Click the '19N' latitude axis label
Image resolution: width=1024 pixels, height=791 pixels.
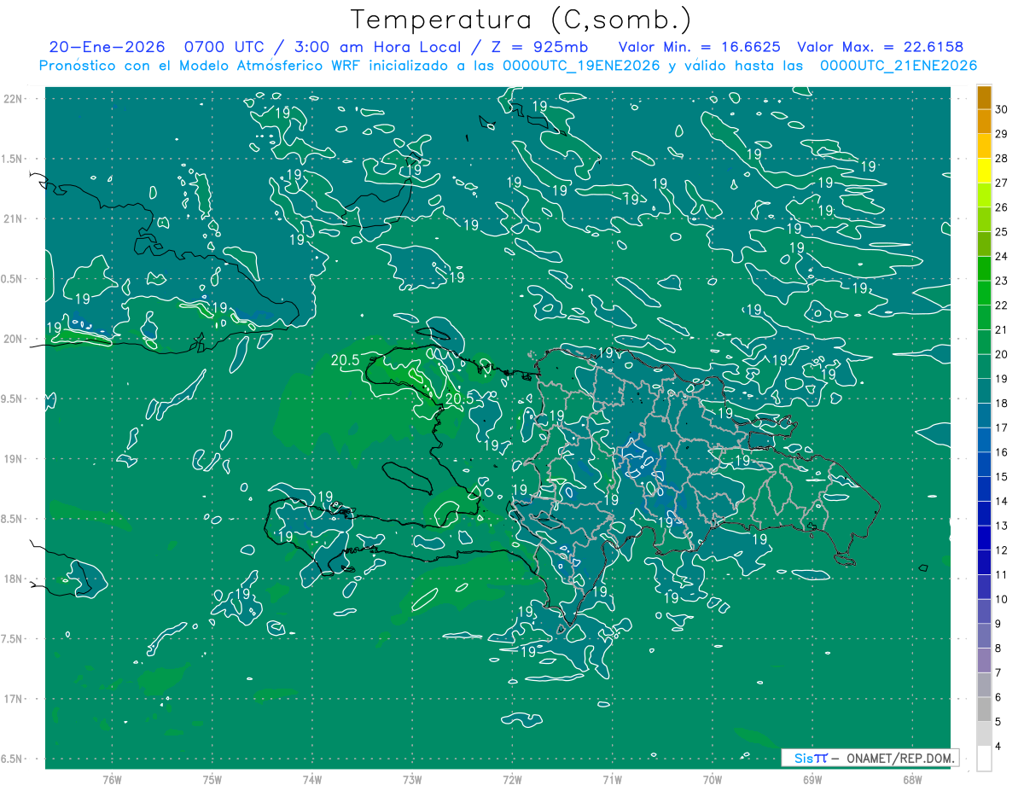coord(14,459)
